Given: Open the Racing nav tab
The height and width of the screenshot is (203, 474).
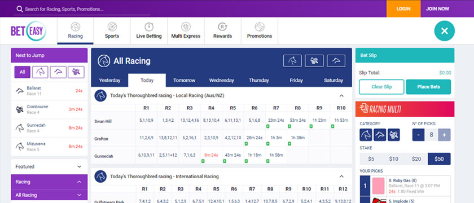Looking at the screenshot, I should point(75,31).
